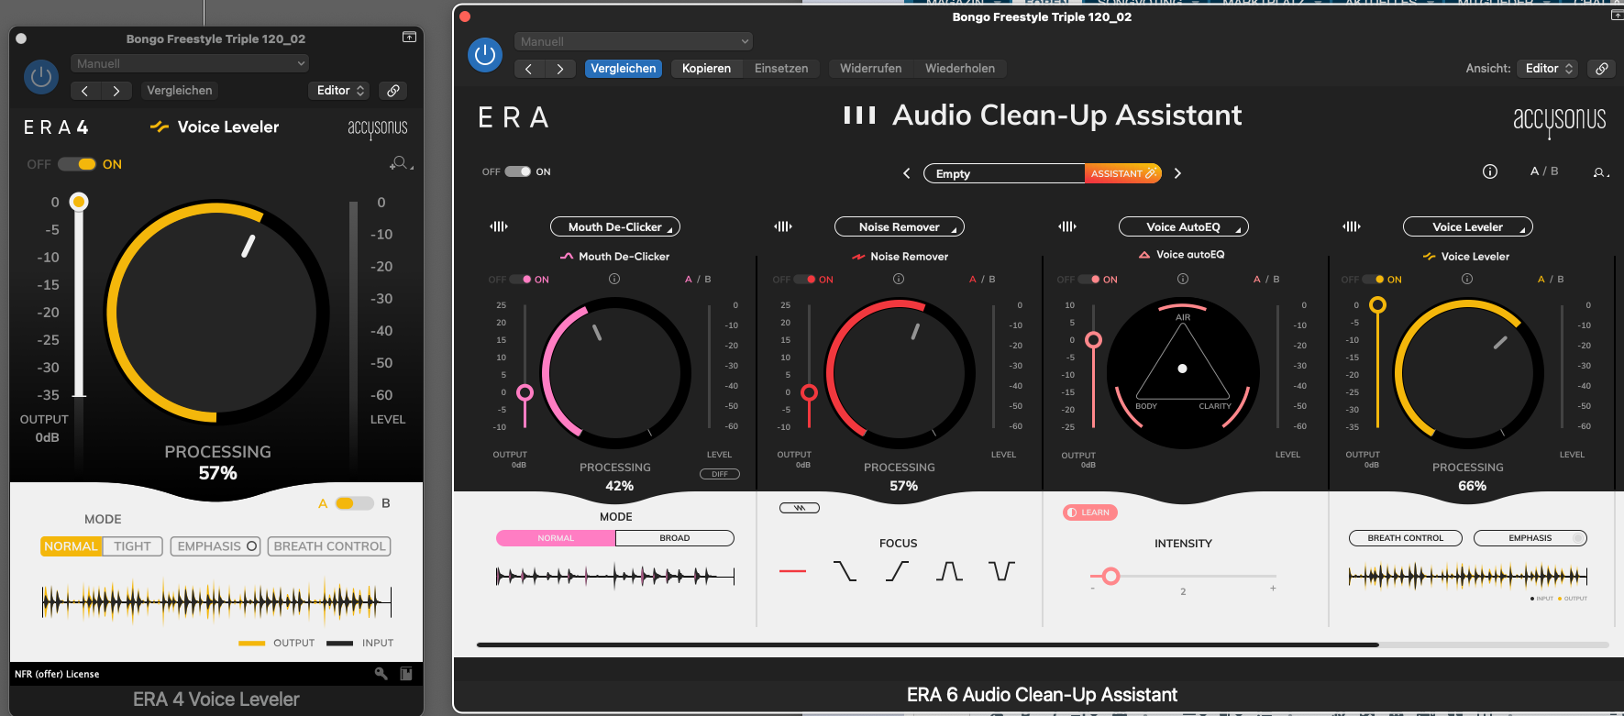The width and height of the screenshot is (1624, 716).
Task: Click the waveform button in Noise Remover
Action: 800,508
